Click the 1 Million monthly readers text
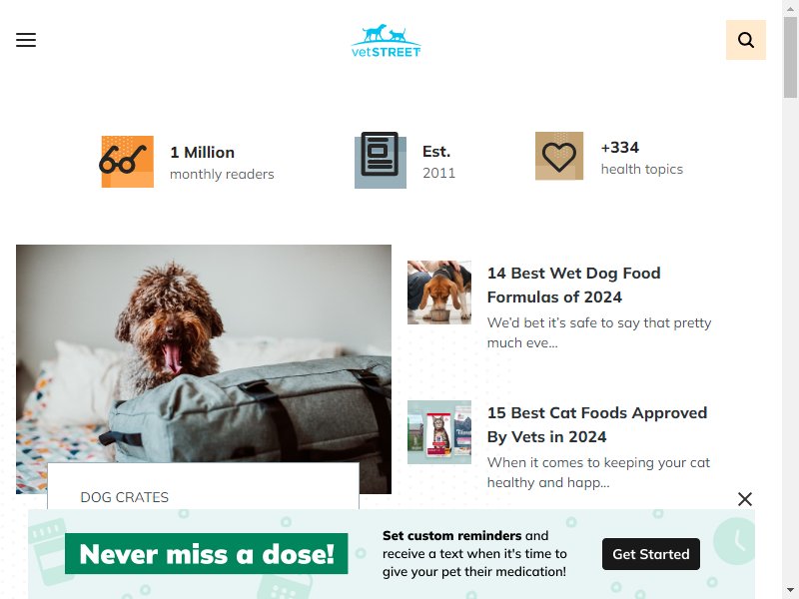Viewport: 799px width, 599px height. (222, 163)
